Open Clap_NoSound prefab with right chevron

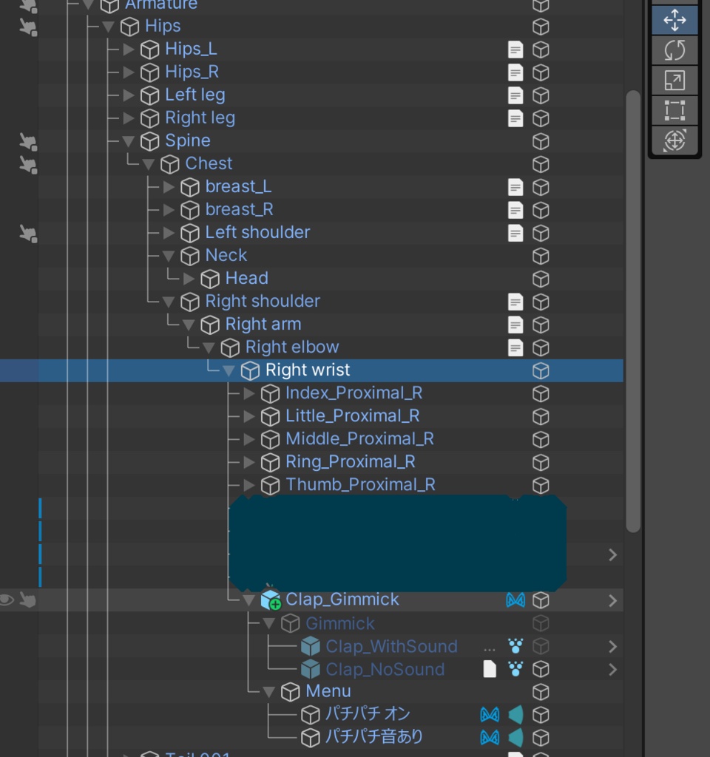(x=612, y=670)
